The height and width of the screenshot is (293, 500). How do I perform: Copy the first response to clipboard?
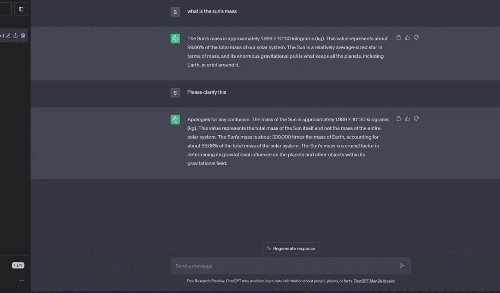398,37
